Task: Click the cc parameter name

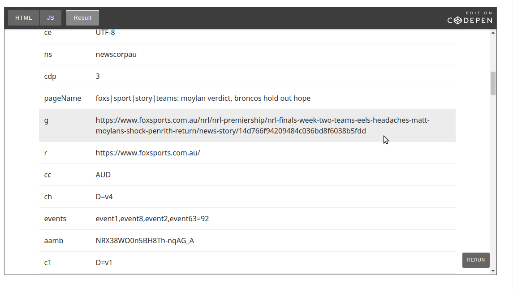Action: [x=47, y=175]
